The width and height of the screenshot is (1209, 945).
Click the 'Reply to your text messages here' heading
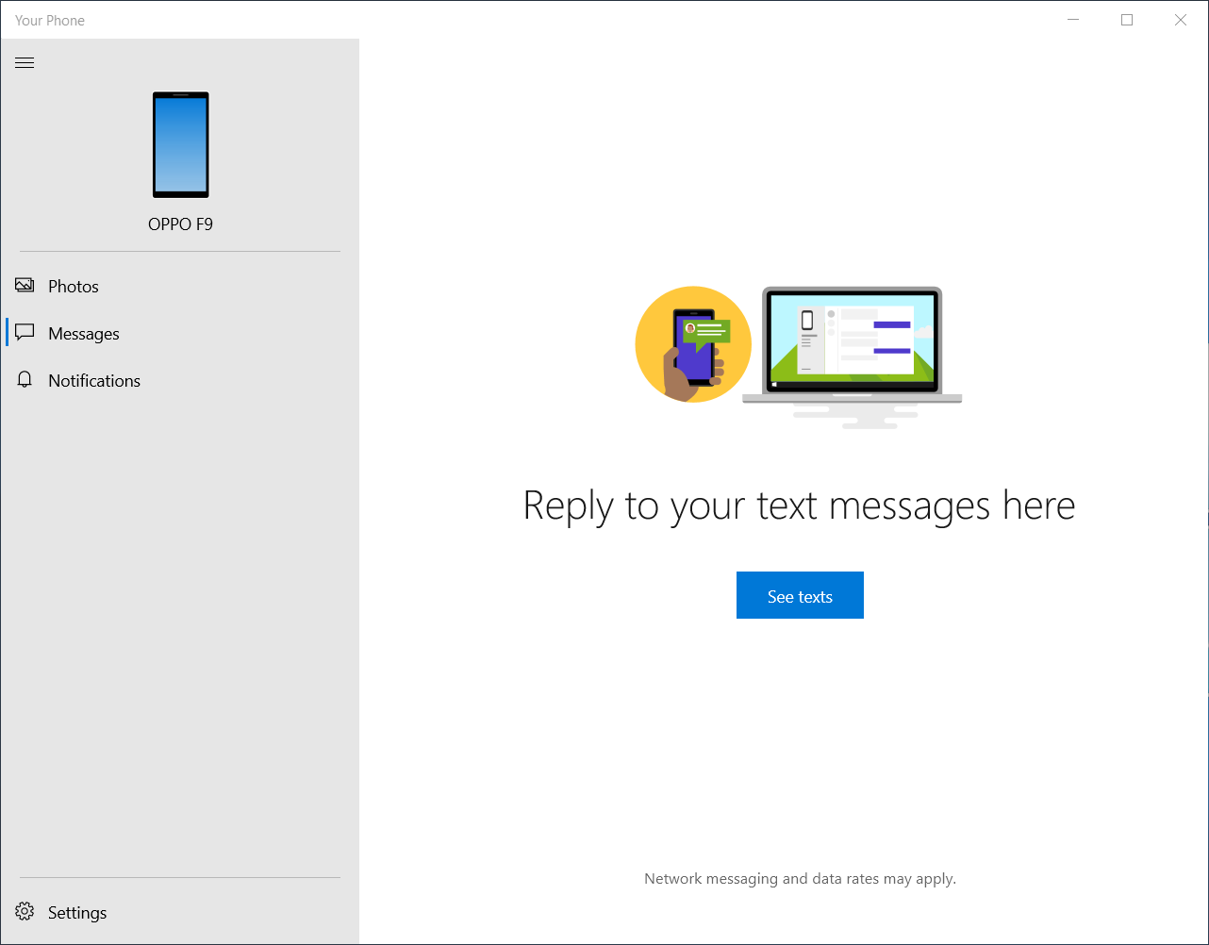coord(799,506)
